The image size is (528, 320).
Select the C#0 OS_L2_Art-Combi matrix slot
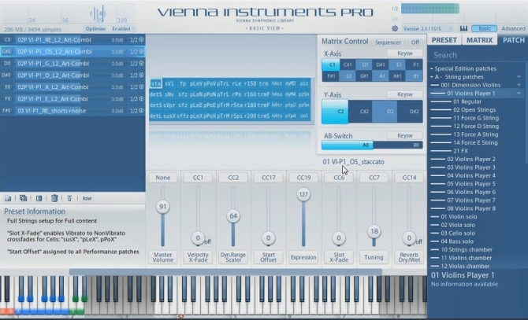pos(73,51)
